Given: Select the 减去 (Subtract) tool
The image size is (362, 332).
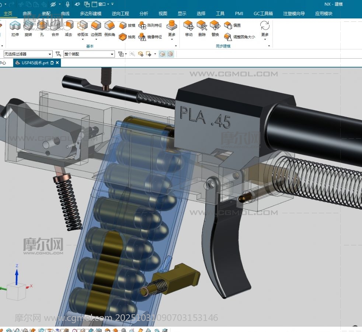Looking at the screenshot, I should pyautogui.click(x=68, y=28).
